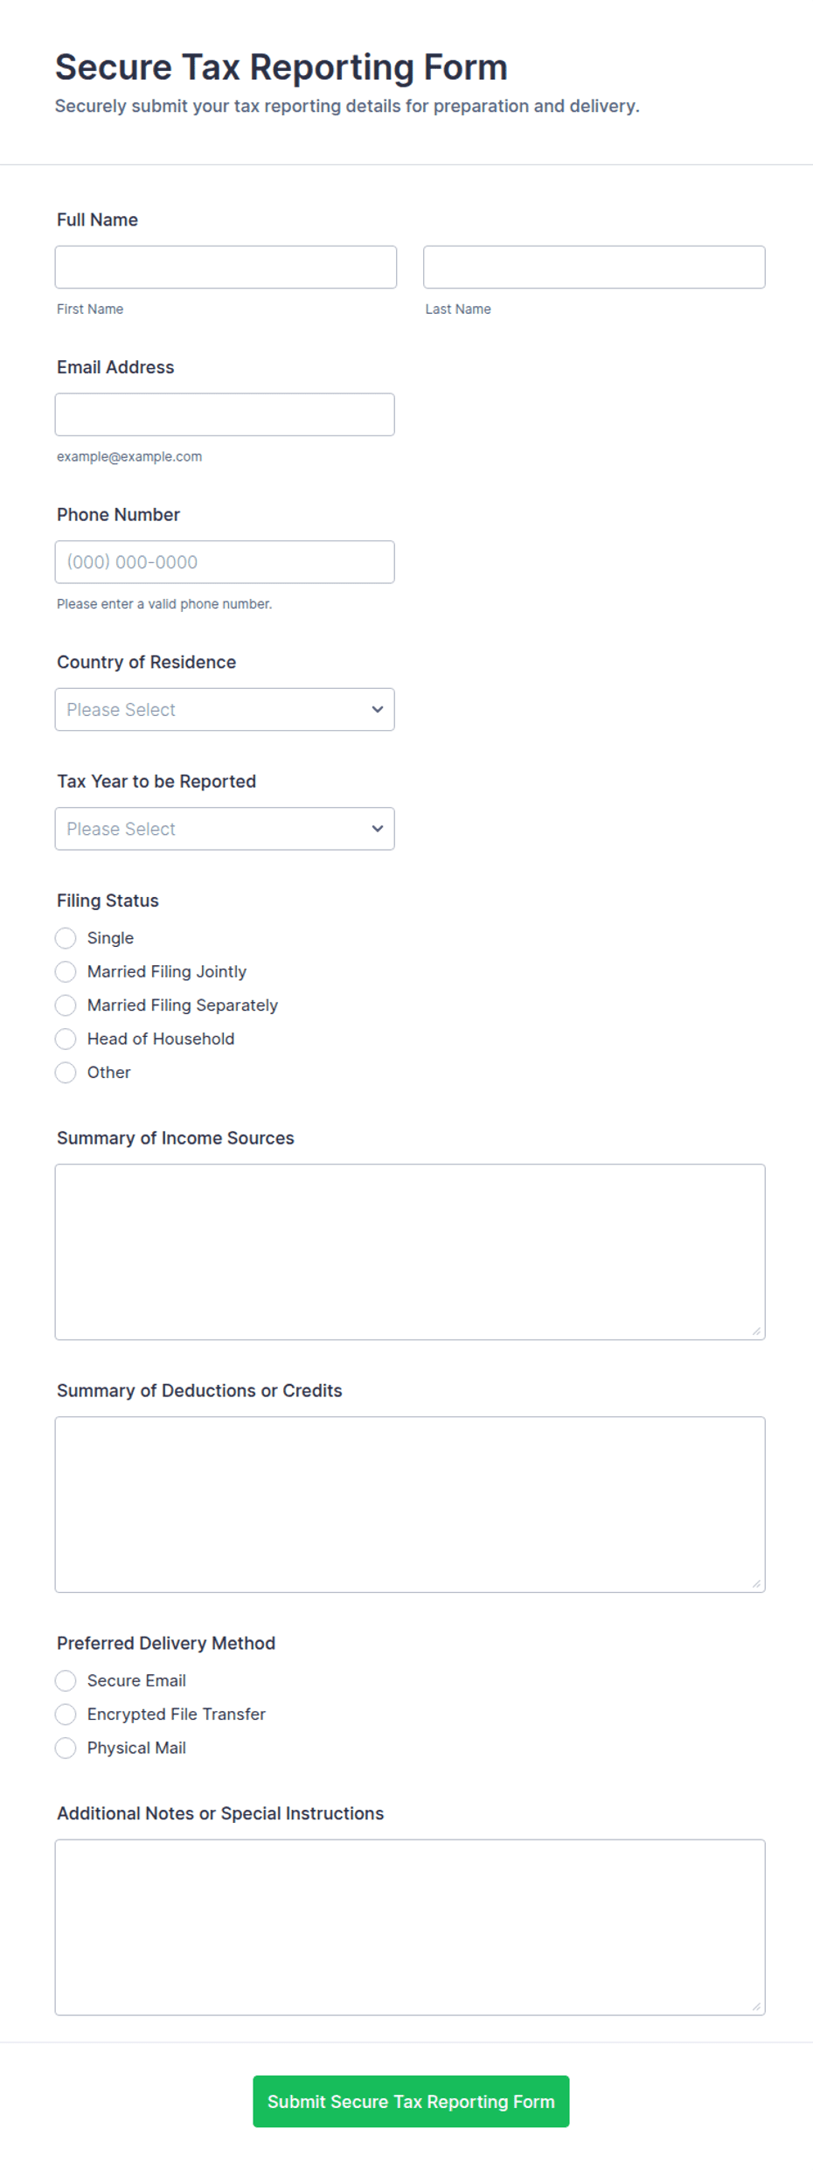Click the First Name input field
This screenshot has width=813, height=2170.
click(226, 267)
